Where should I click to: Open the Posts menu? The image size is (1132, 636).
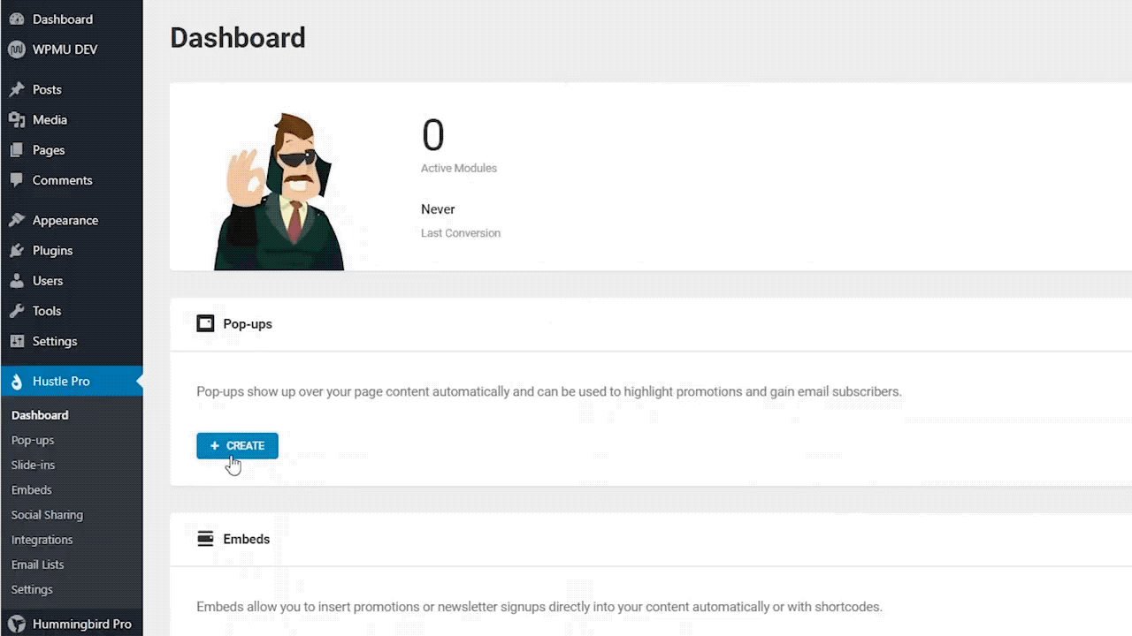click(x=71, y=89)
